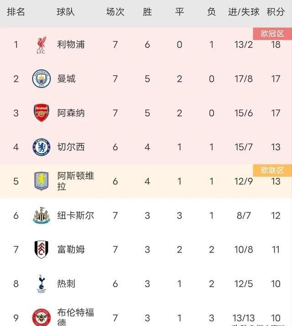Click the Fulham club crest
292x326 pixels.
point(42,250)
